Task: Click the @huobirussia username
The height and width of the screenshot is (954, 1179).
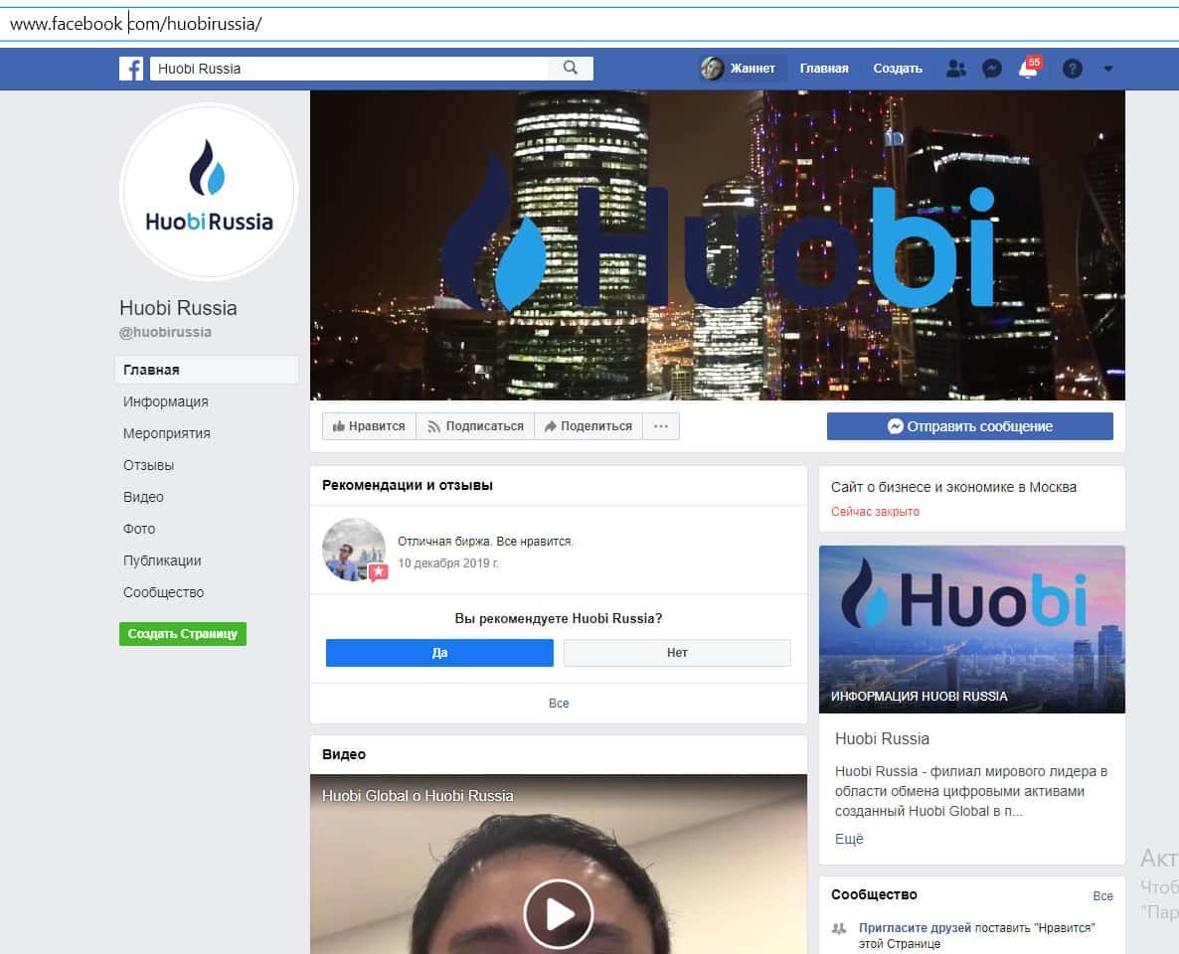Action: tap(165, 332)
